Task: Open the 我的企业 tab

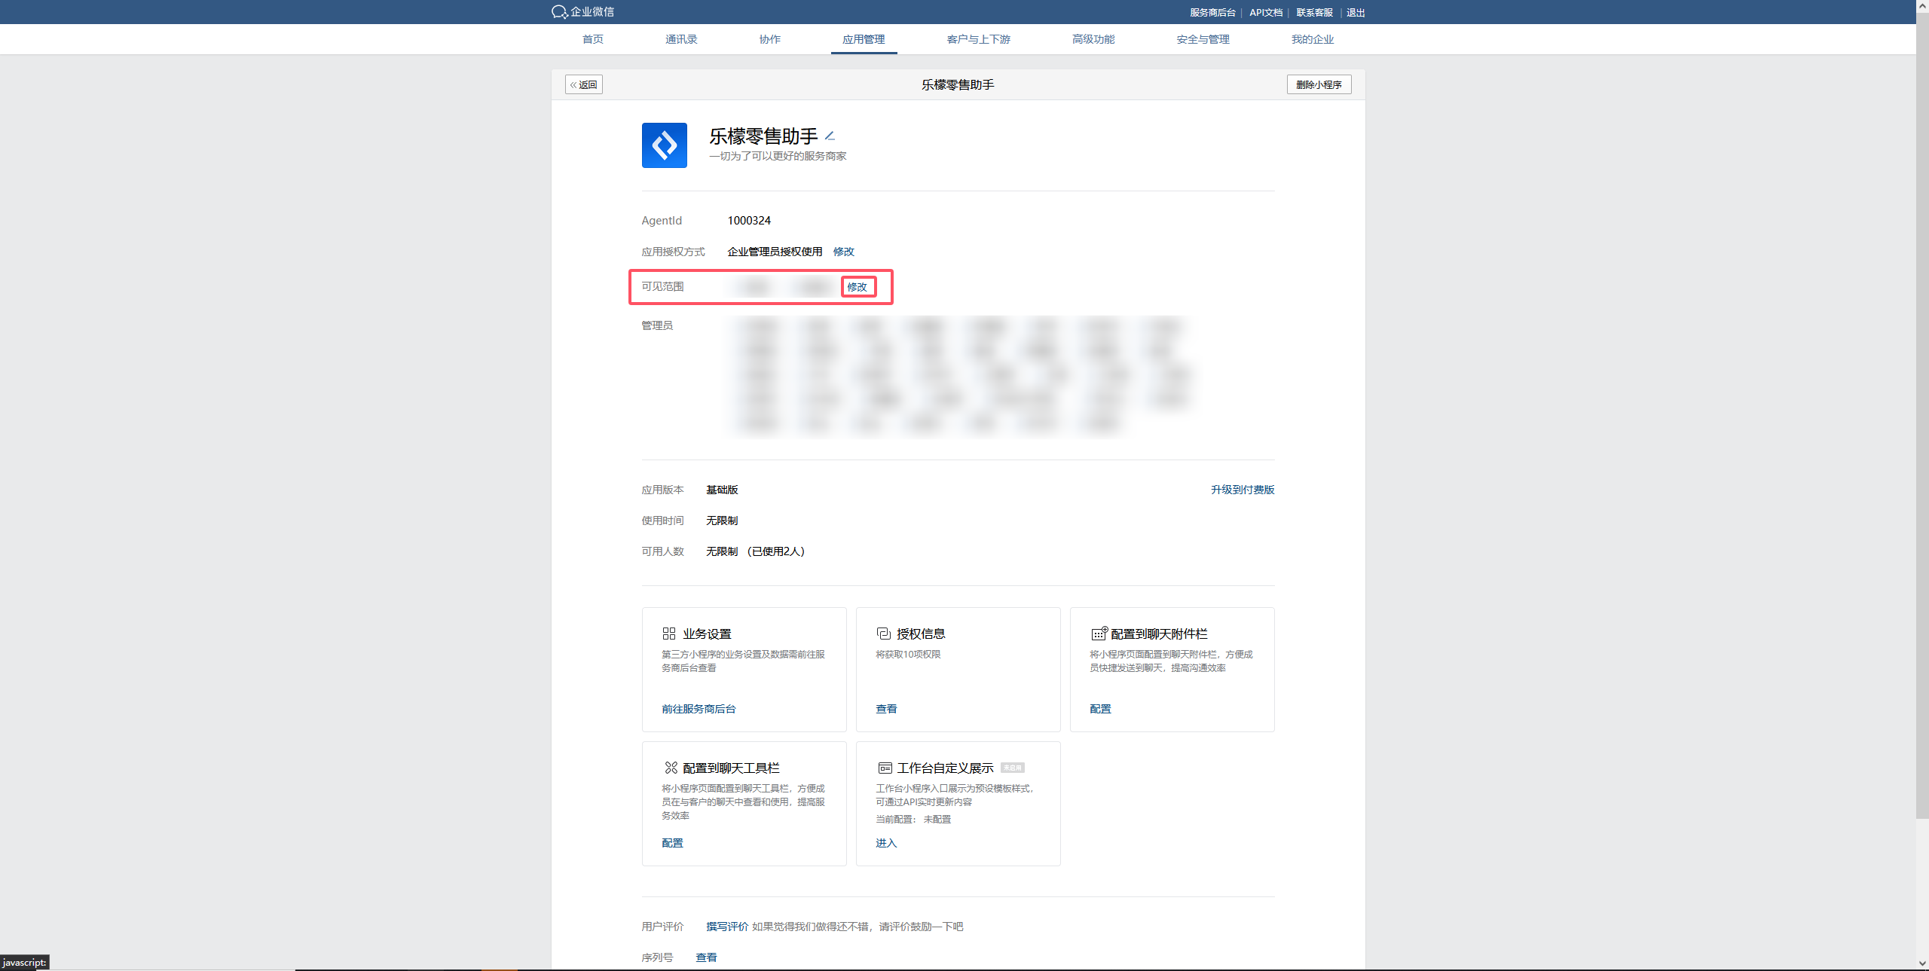Action: (1312, 39)
